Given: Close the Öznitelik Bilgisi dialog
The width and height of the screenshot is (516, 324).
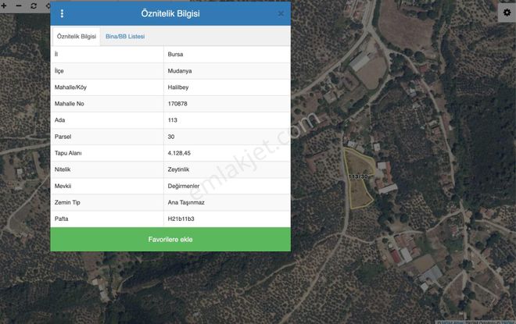Looking at the screenshot, I should pos(281,14).
